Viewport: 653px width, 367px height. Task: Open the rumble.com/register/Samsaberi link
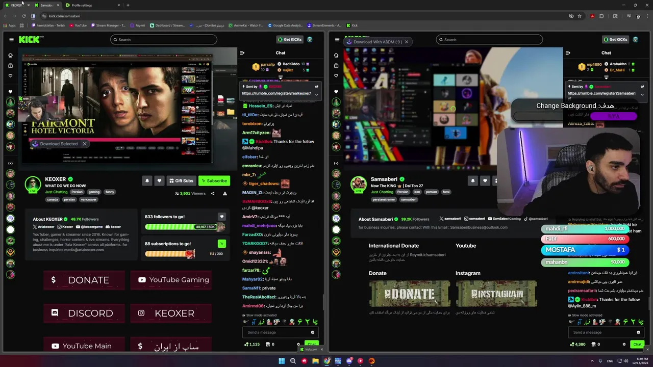pos(601,93)
